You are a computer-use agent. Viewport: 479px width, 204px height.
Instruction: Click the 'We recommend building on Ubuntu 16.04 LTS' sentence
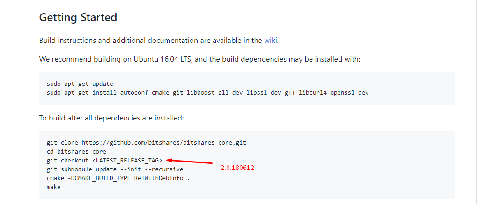(x=200, y=59)
